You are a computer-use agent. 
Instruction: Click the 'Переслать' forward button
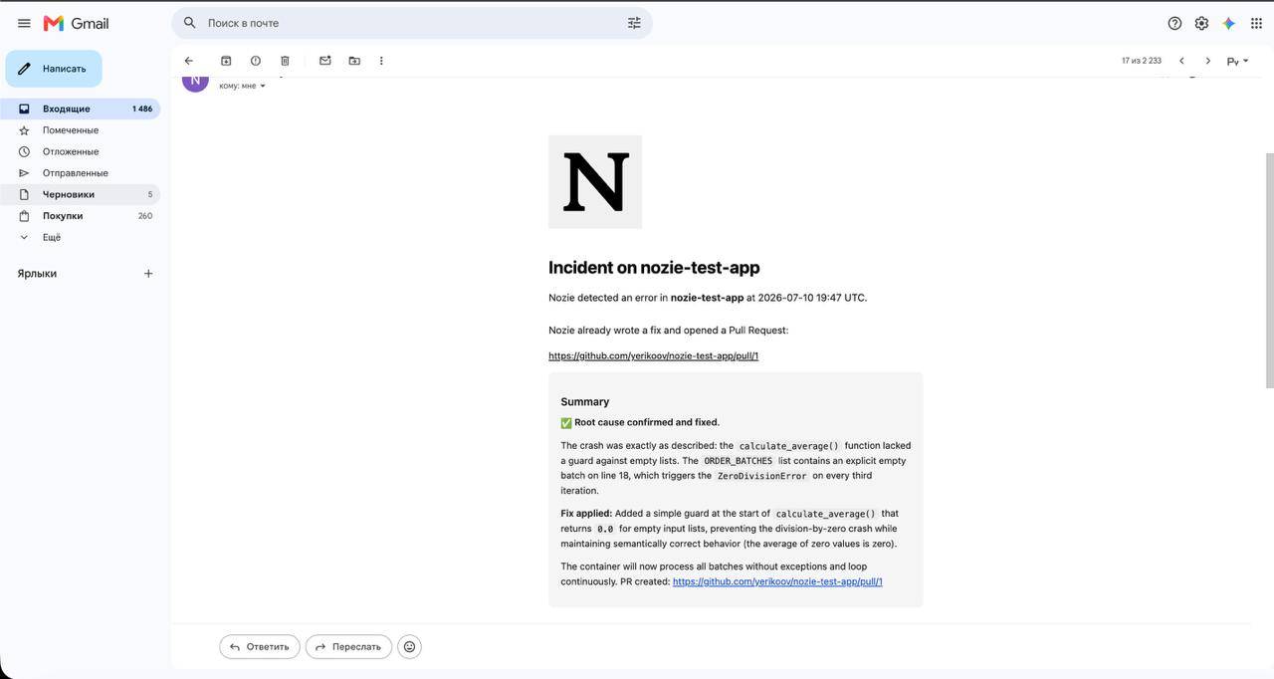(348, 646)
